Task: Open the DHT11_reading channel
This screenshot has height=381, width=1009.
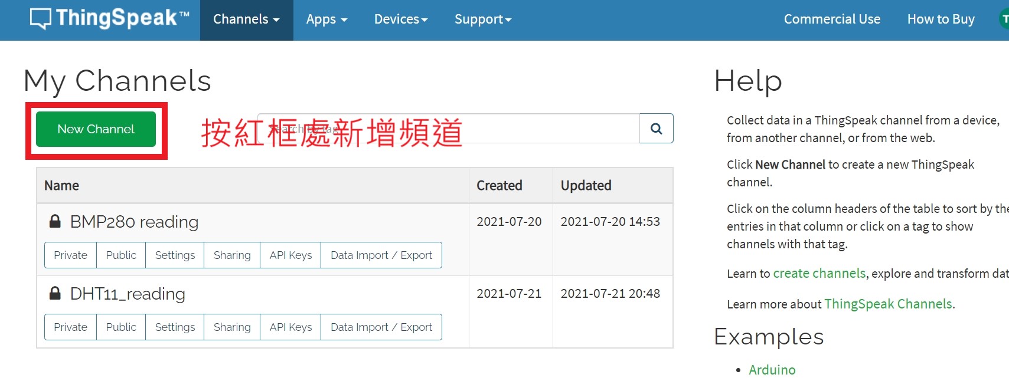Action: pyautogui.click(x=128, y=294)
